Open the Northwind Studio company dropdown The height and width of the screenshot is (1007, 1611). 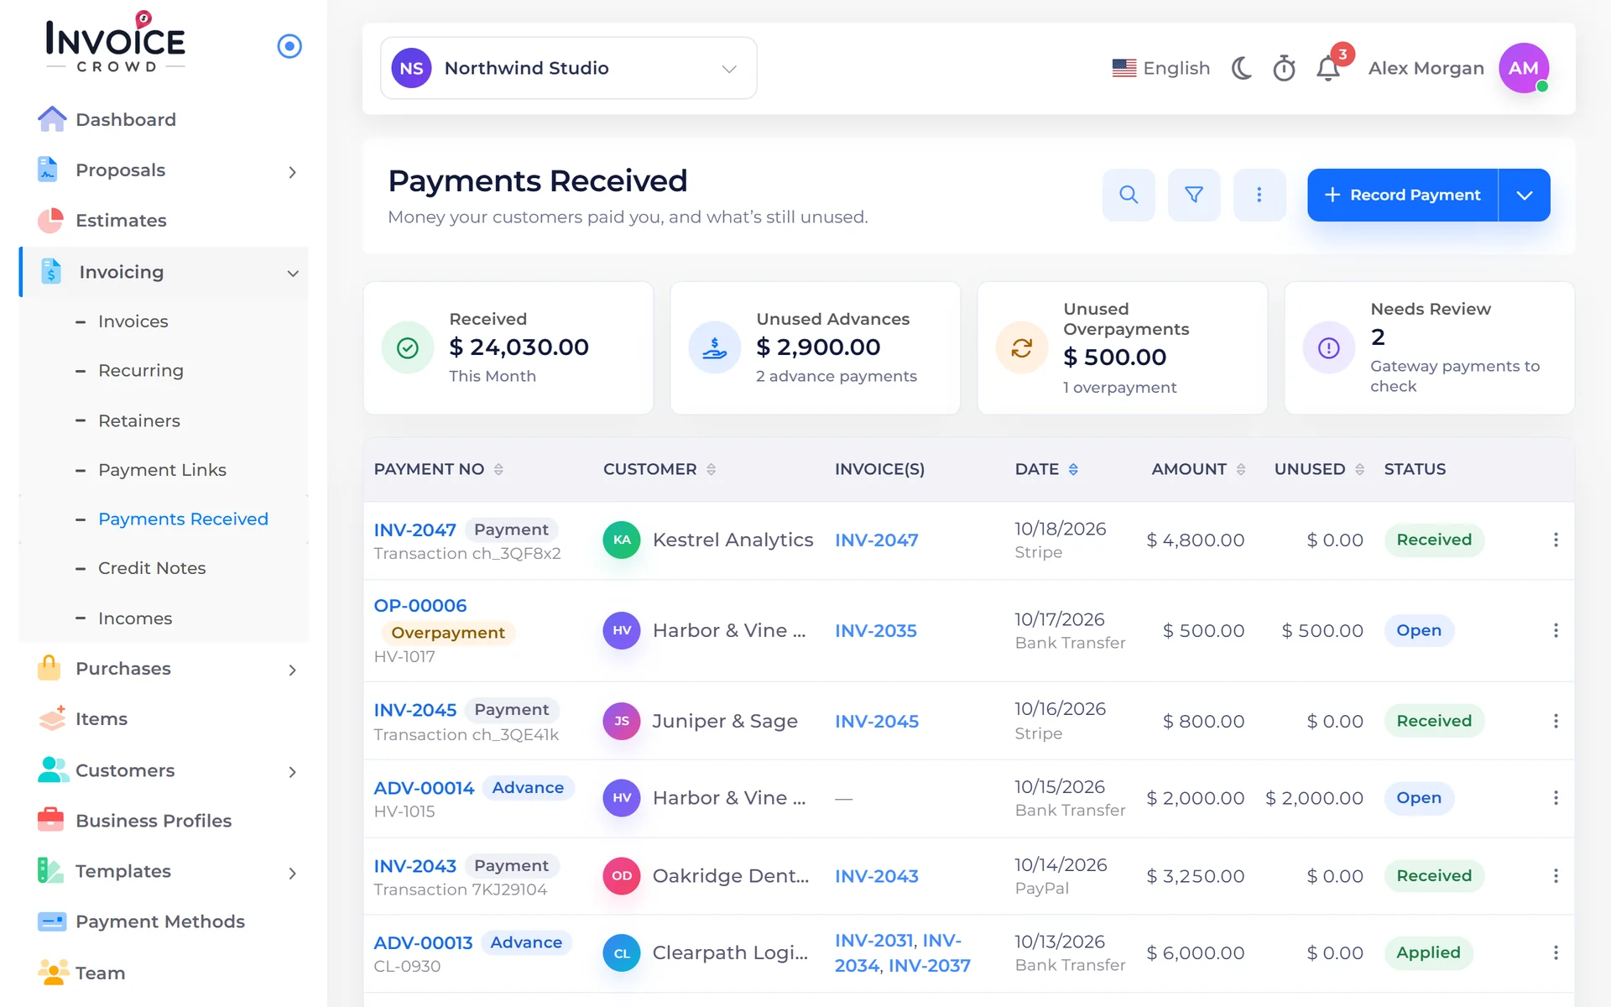coord(569,68)
